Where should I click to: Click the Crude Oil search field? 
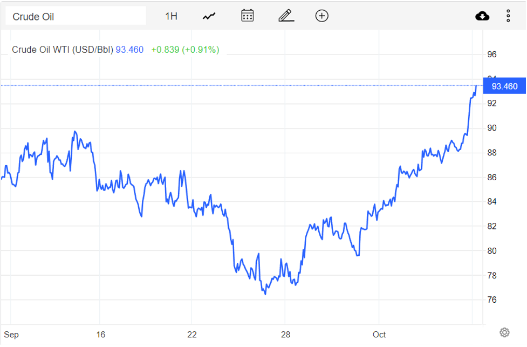coord(76,16)
